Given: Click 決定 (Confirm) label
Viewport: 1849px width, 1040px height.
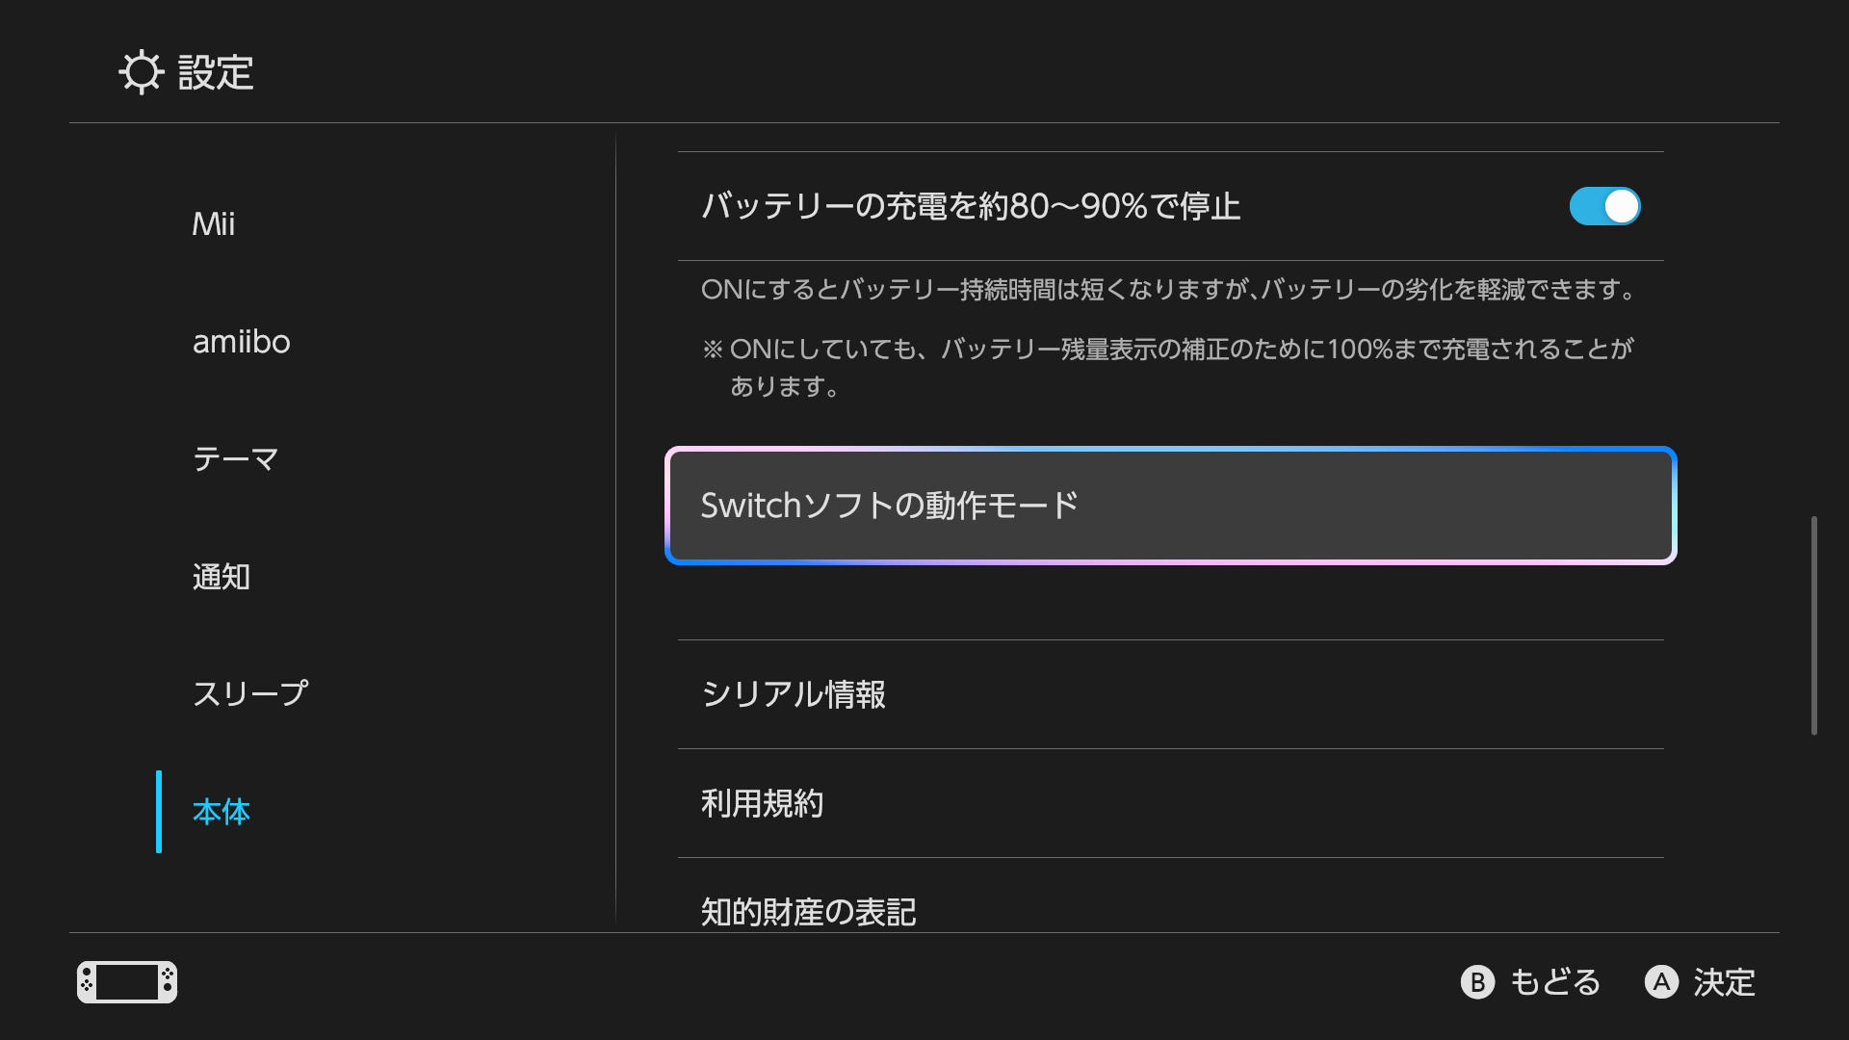Looking at the screenshot, I should pos(1724,982).
